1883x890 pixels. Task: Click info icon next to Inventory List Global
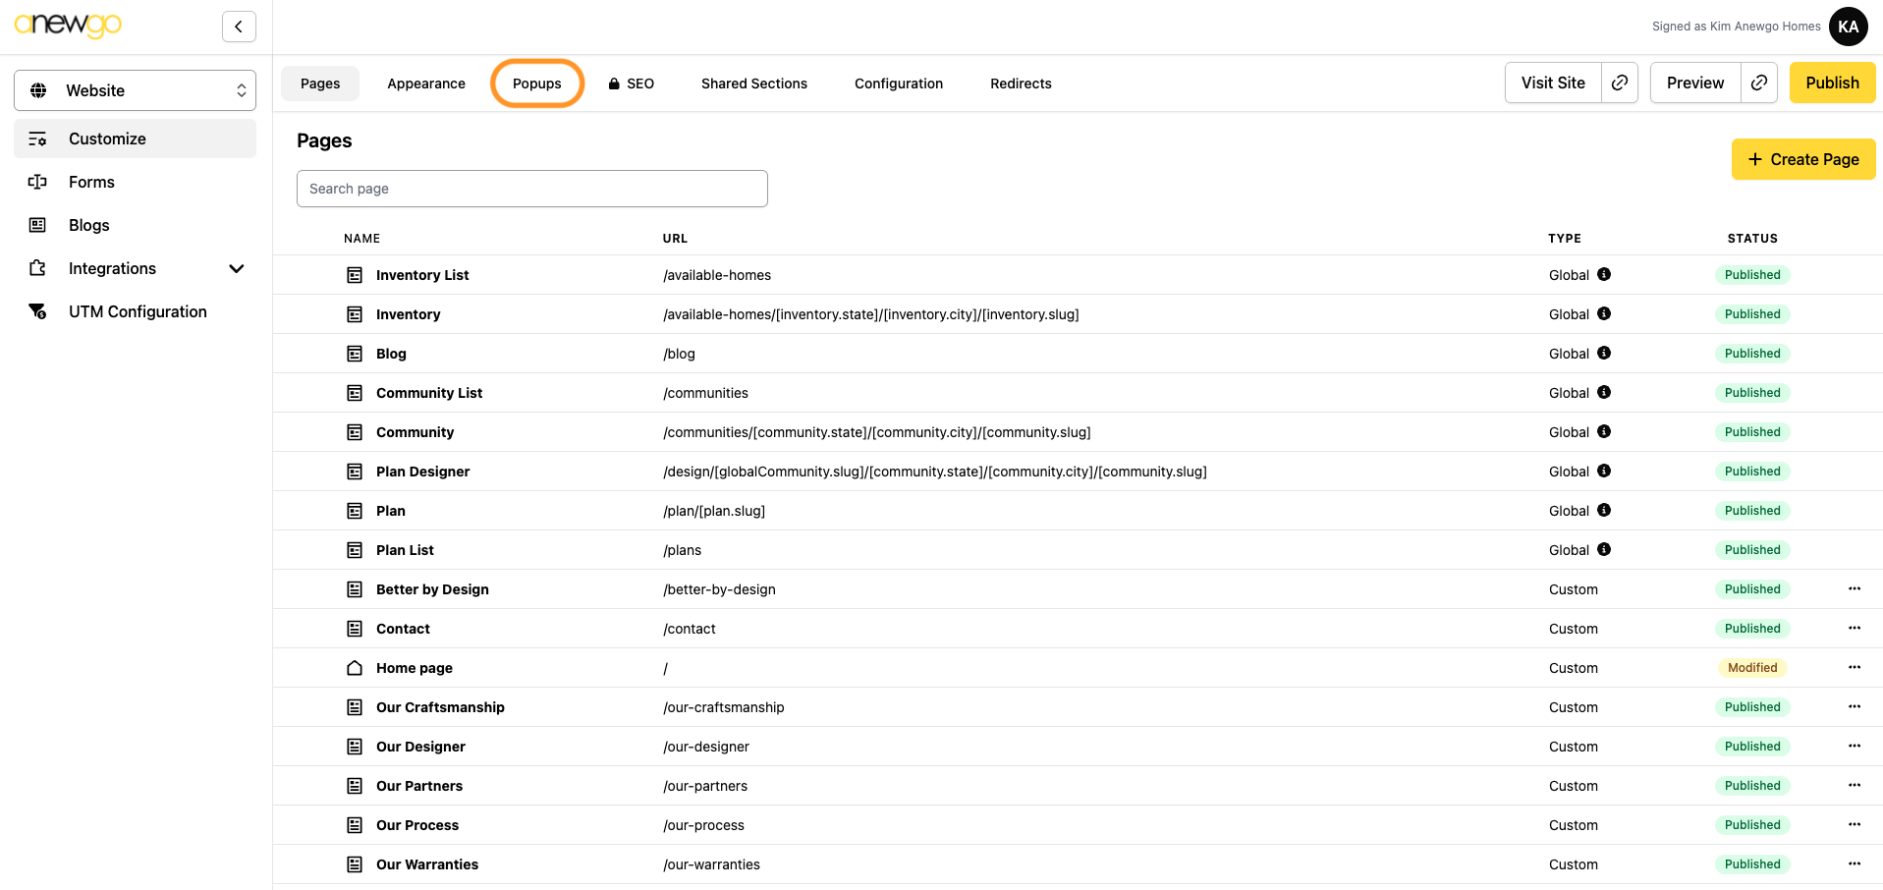1604,275
